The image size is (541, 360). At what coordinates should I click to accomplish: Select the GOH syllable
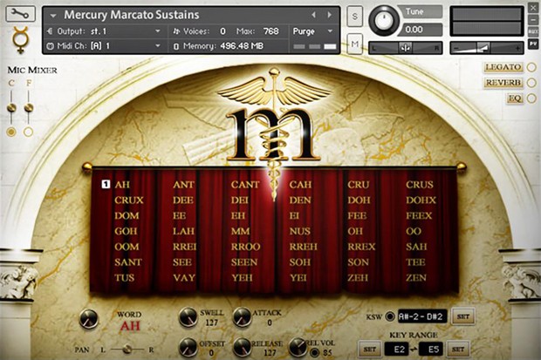click(126, 231)
